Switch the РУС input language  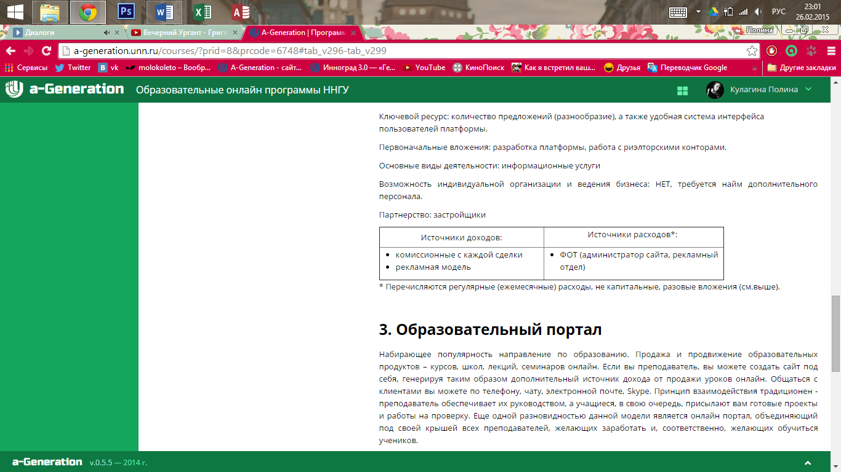tap(778, 12)
